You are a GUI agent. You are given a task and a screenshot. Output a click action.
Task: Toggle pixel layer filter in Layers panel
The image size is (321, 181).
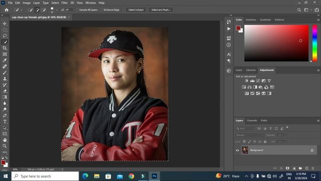(259, 129)
